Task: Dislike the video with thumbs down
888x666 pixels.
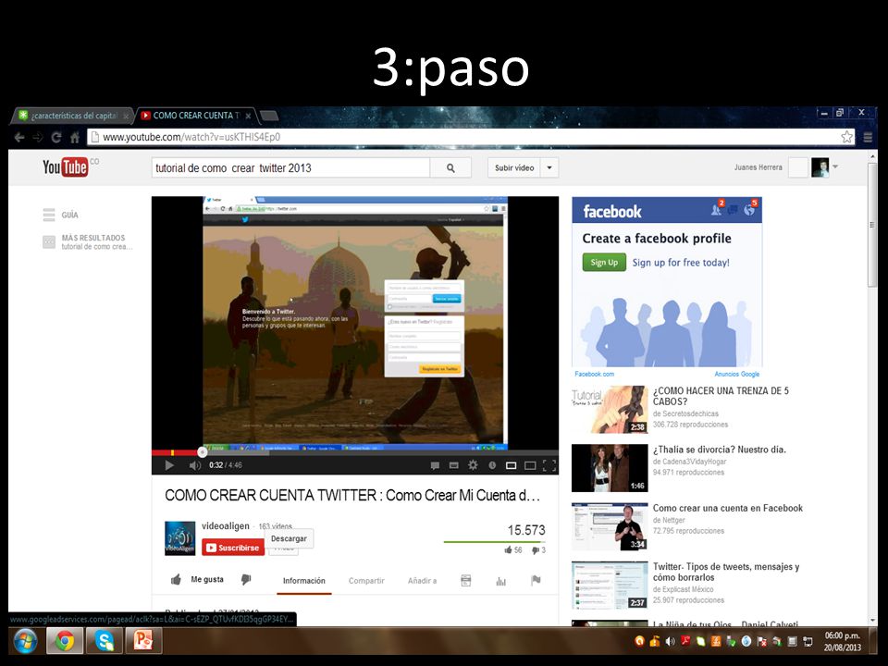Action: 246,579
